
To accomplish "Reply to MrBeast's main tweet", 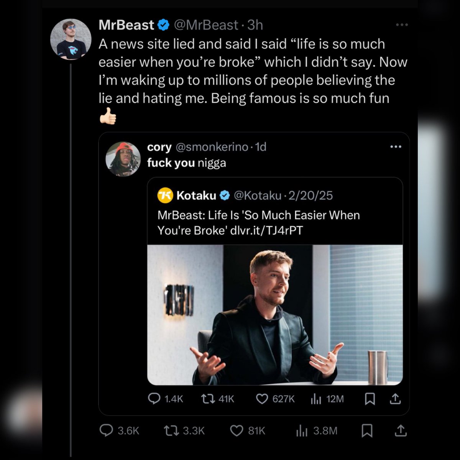I will click(106, 430).
